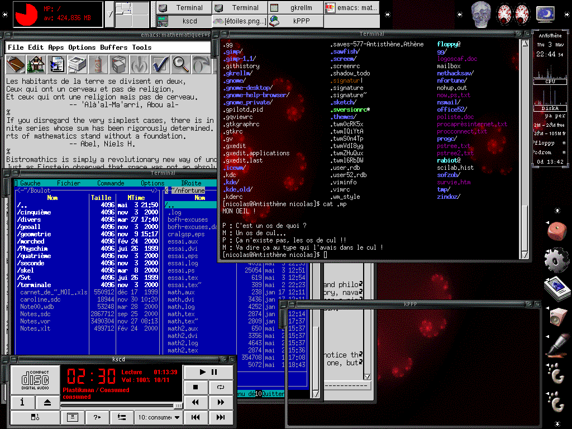
Task: Open the kscd info button
Action: point(22,402)
